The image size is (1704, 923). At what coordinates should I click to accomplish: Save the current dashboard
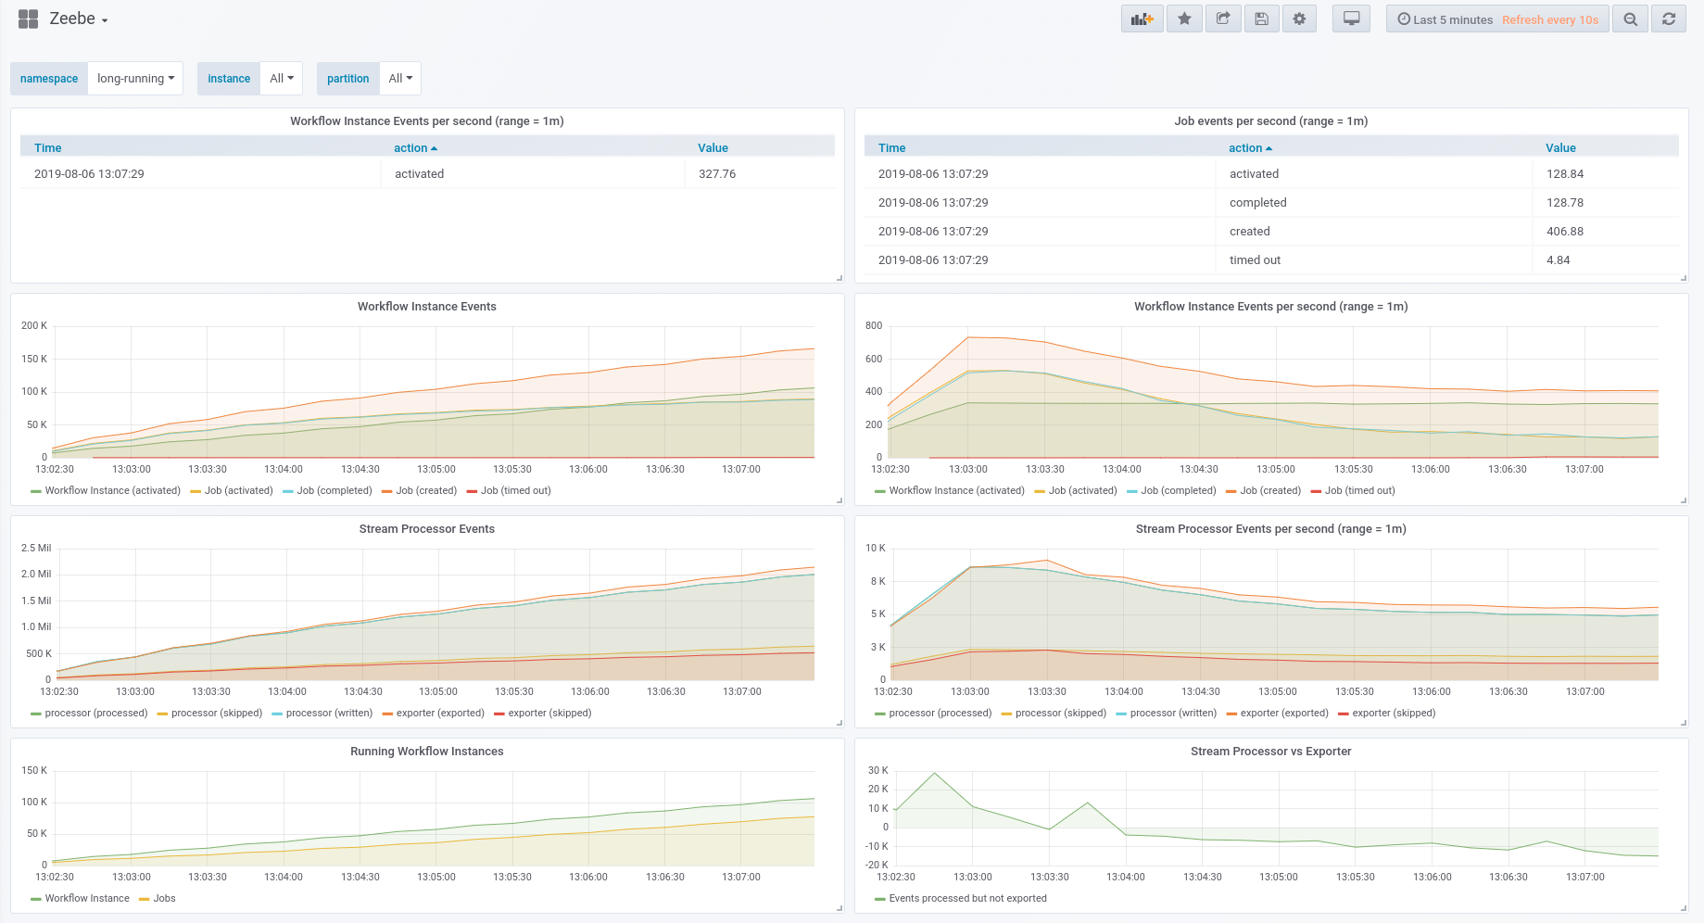[x=1261, y=19]
